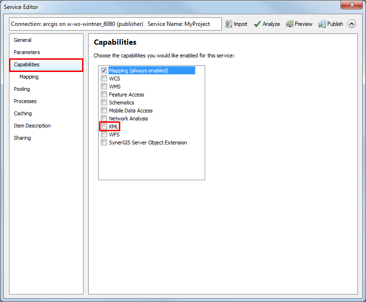Go to the Caching settings
366x302 pixels.
(23, 113)
